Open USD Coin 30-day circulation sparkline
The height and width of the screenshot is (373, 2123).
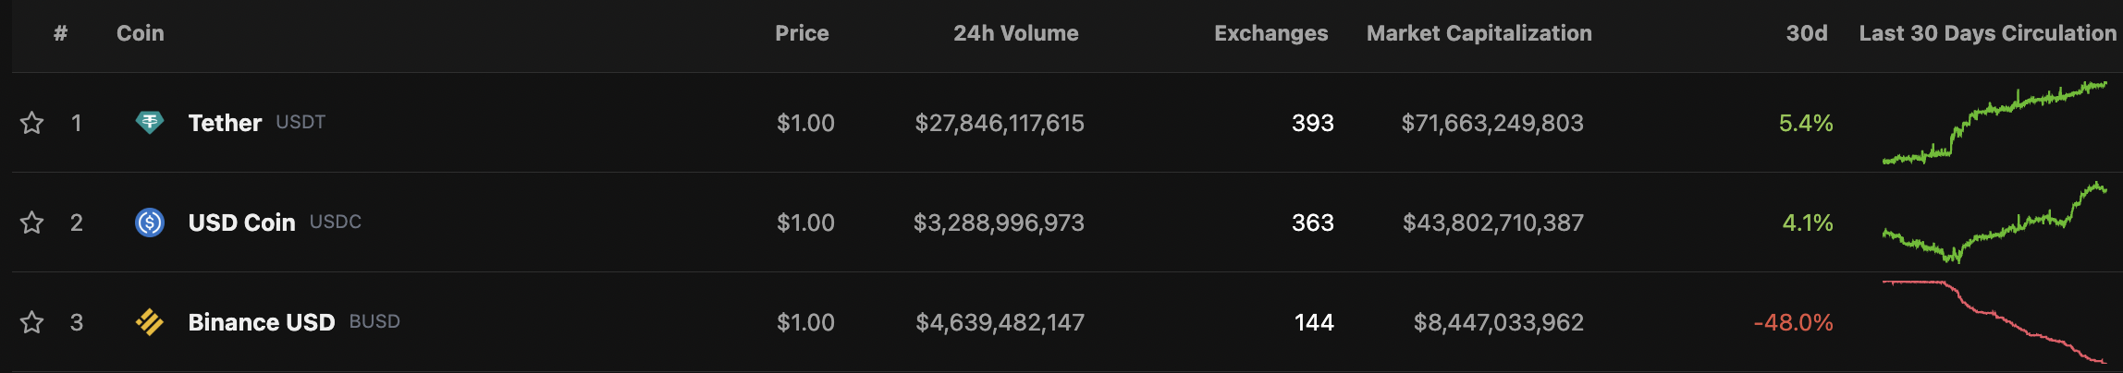(1994, 223)
